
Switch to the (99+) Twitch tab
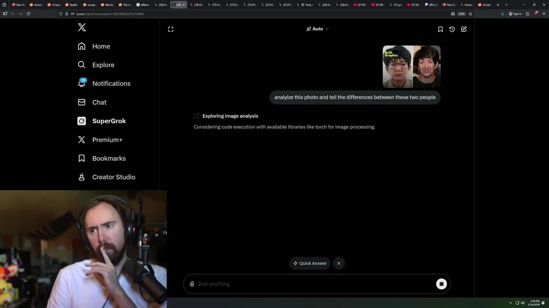click(x=431, y=5)
